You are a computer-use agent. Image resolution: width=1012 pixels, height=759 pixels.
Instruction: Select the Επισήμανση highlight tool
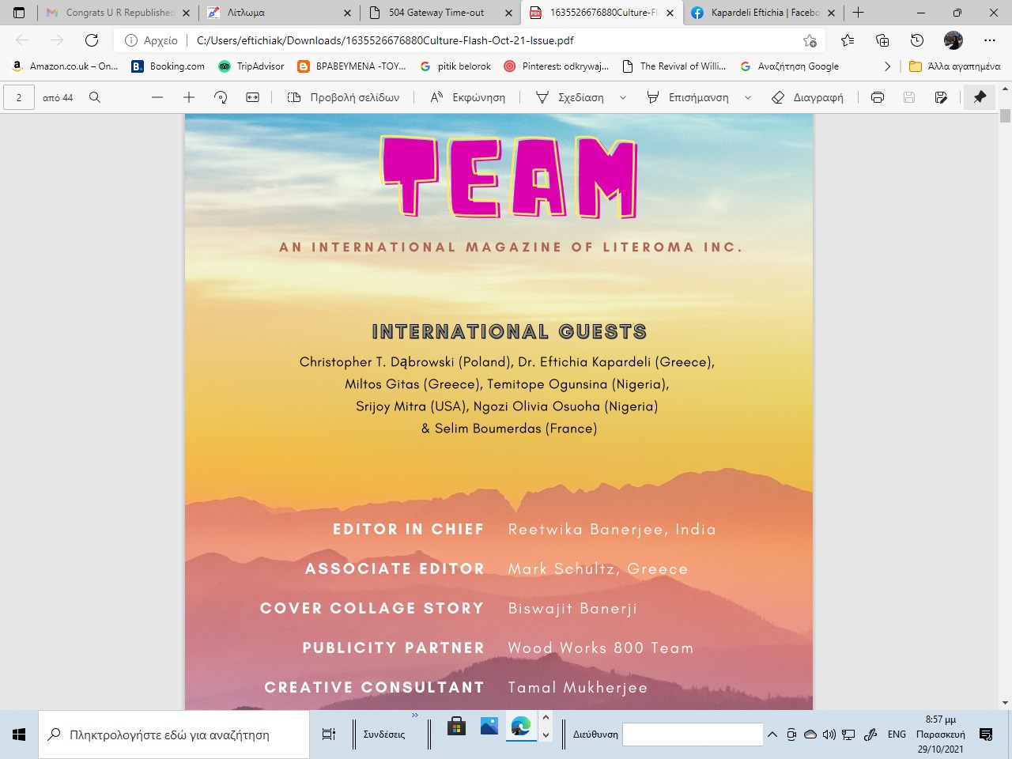click(x=688, y=97)
